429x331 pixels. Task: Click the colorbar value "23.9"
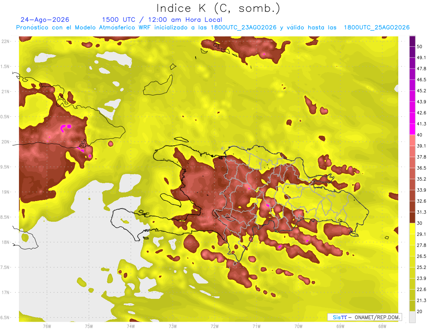click(421, 279)
